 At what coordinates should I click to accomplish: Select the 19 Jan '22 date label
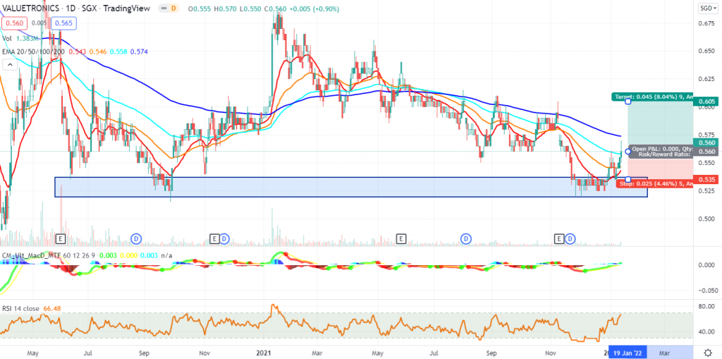click(627, 352)
